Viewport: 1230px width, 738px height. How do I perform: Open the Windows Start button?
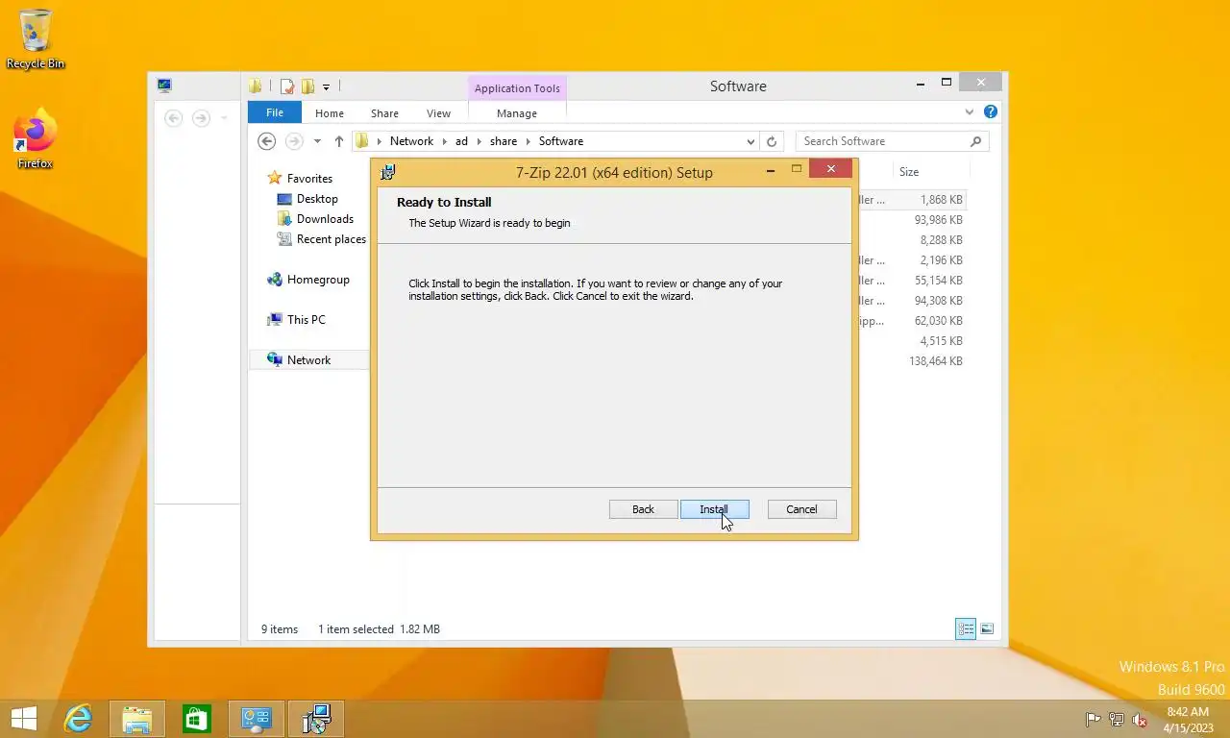(x=23, y=719)
